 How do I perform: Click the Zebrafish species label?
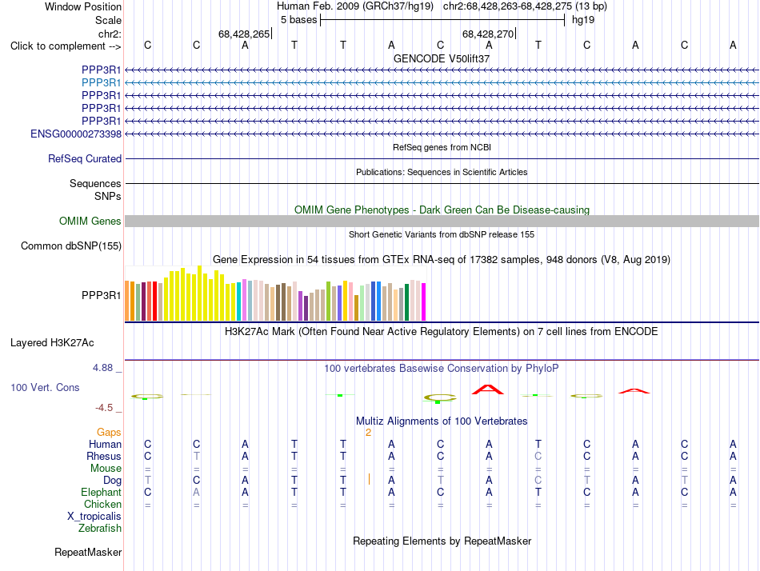[x=100, y=529]
